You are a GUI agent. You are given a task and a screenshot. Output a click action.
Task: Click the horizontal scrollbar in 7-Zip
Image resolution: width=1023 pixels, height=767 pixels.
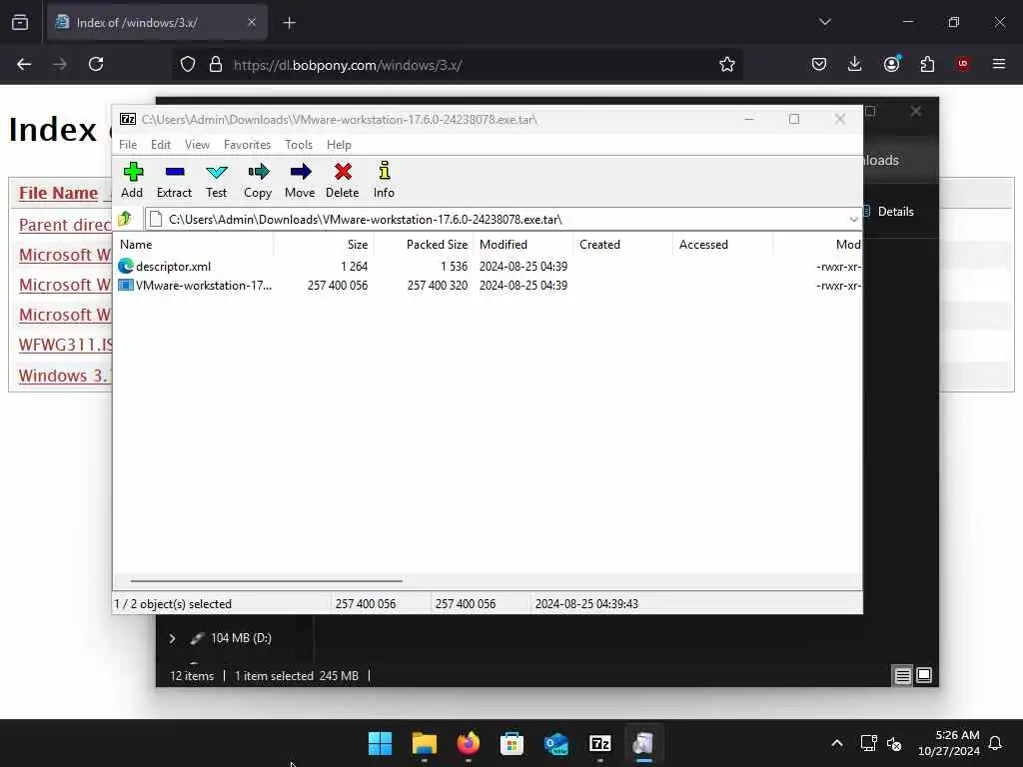(x=266, y=580)
